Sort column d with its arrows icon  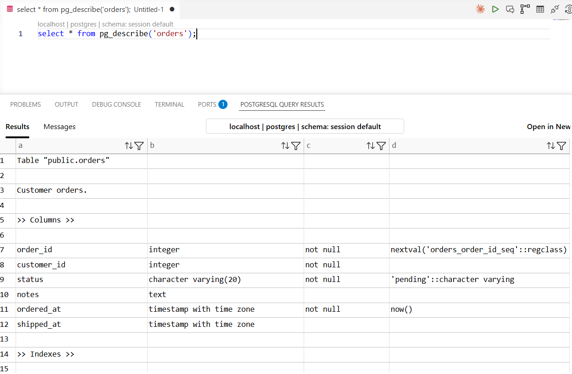551,146
